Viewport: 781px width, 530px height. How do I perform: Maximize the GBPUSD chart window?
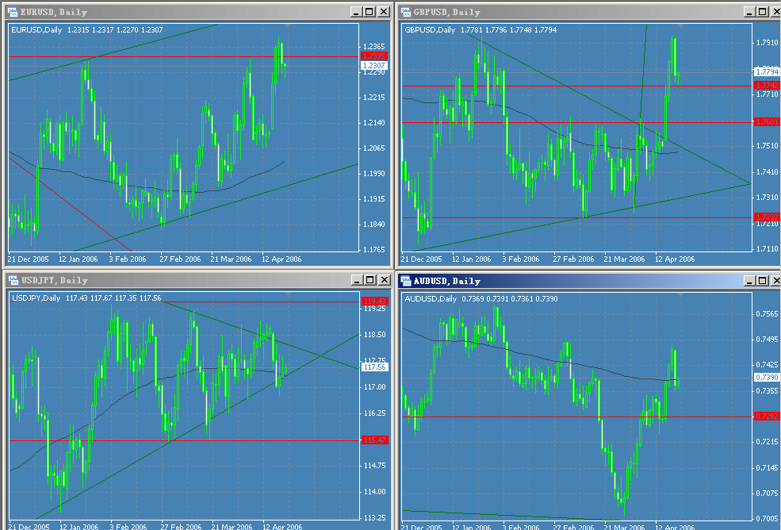[763, 12]
